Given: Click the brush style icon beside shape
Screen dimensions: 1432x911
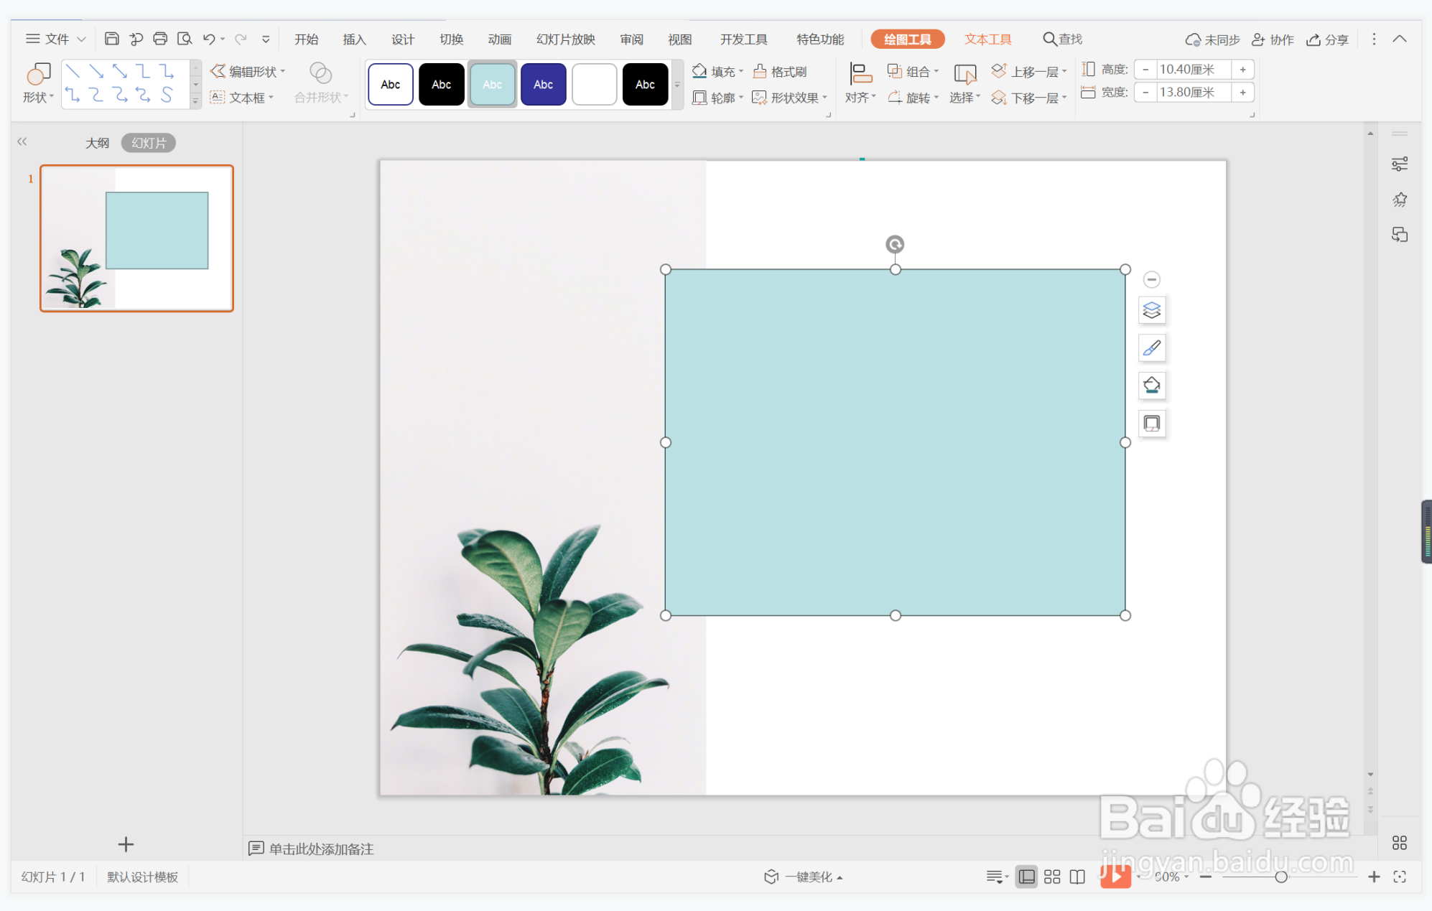Looking at the screenshot, I should (x=1152, y=348).
